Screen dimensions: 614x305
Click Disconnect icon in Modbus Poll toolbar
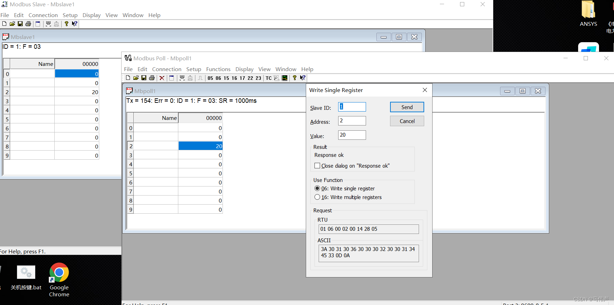190,78
